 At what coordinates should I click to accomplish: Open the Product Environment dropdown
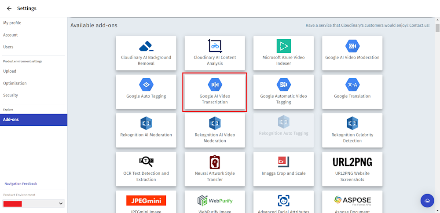pos(33,203)
